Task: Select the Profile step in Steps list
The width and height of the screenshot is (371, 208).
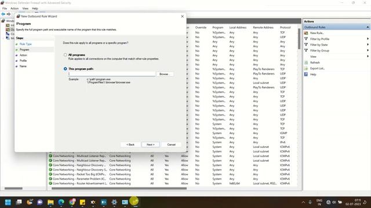Action: 23,61
